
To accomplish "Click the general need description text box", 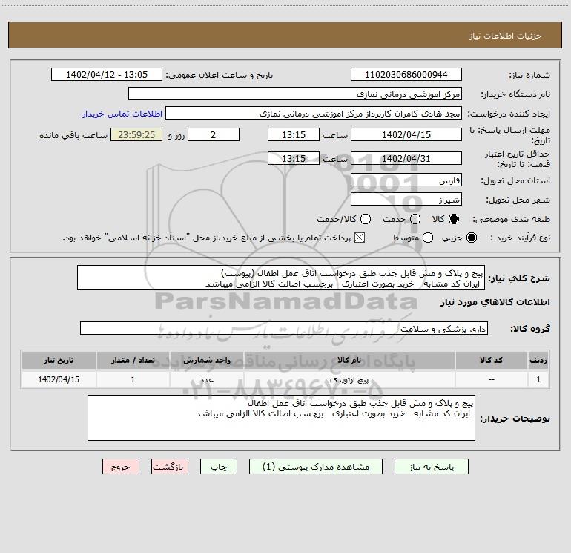I will pyautogui.click(x=281, y=278).
